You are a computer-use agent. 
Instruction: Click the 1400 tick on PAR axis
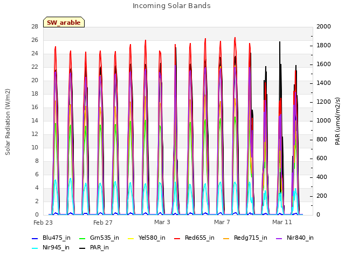[323, 83]
